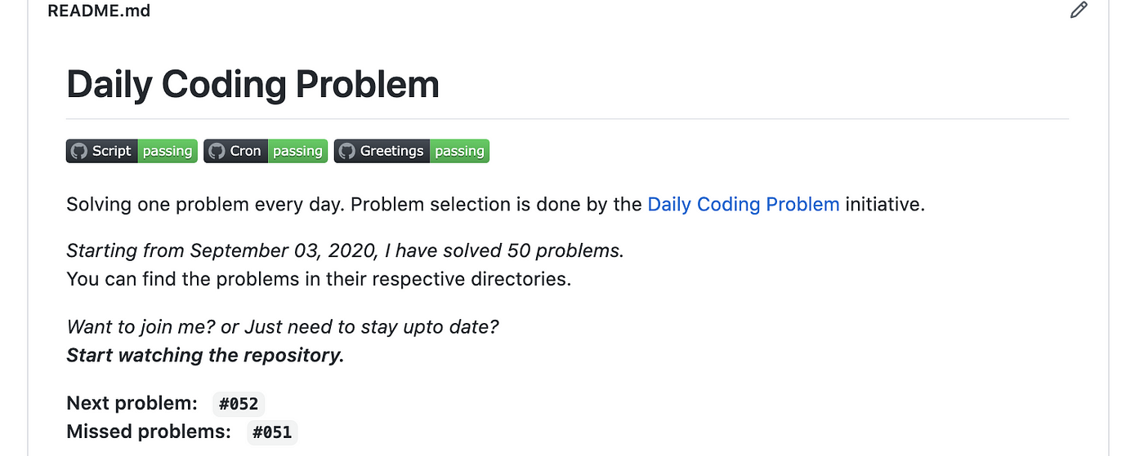Click the bold 'Start watching the repository.' text
This screenshot has width=1144, height=456.
click(x=205, y=356)
